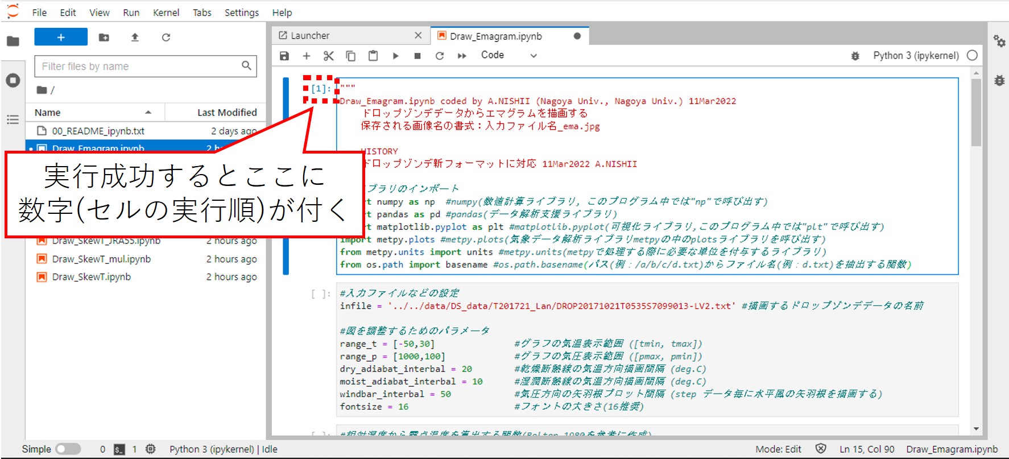Click the blue collapser bar of first cell
The image size is (1009, 459).
[x=286, y=176]
